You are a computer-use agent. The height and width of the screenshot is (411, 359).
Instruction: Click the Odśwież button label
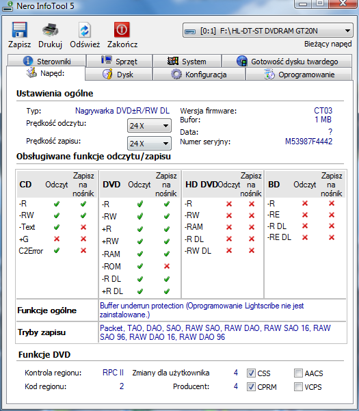(85, 44)
